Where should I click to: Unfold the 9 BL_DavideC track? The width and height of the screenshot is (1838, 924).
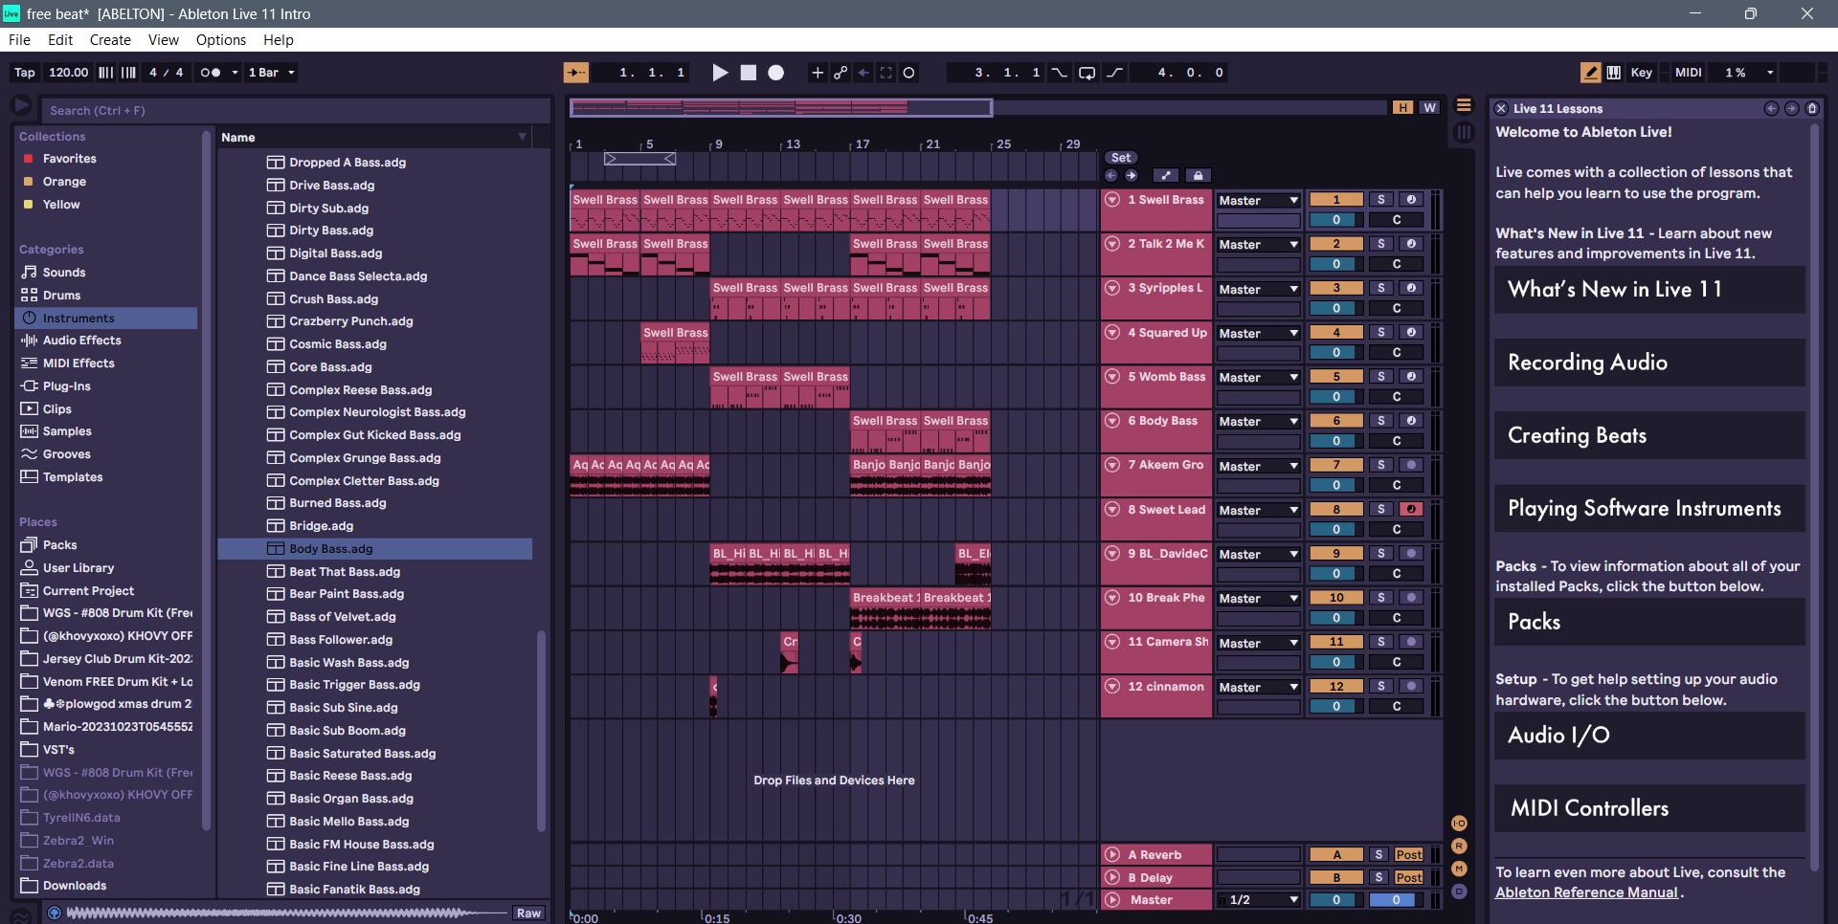1112,554
